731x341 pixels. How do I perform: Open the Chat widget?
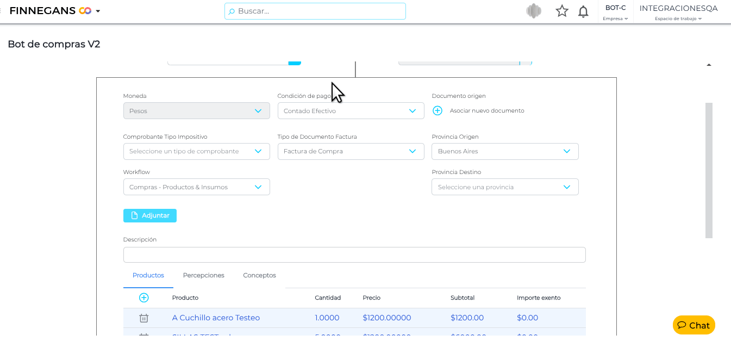(x=693, y=325)
